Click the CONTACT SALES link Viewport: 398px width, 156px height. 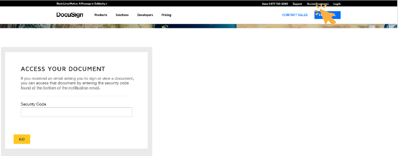(295, 15)
